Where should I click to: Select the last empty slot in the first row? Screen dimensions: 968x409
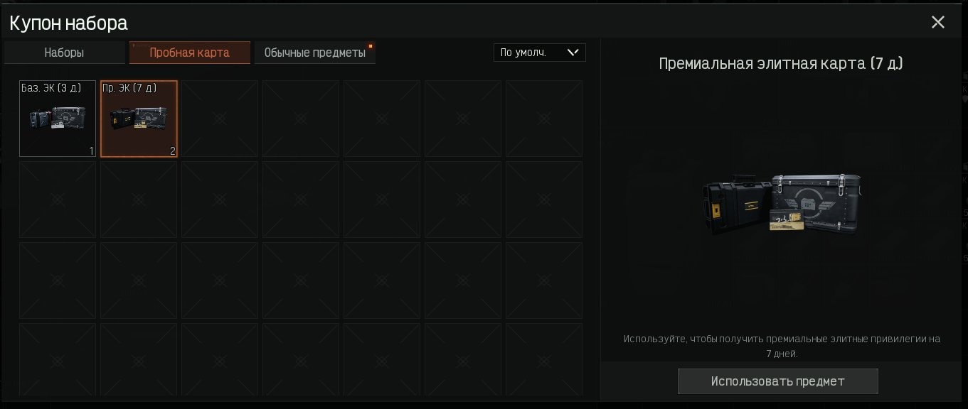coord(544,119)
